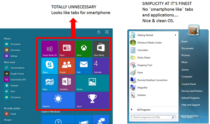Open the Maps tile
The height and width of the screenshot is (124, 210).
tap(50, 83)
